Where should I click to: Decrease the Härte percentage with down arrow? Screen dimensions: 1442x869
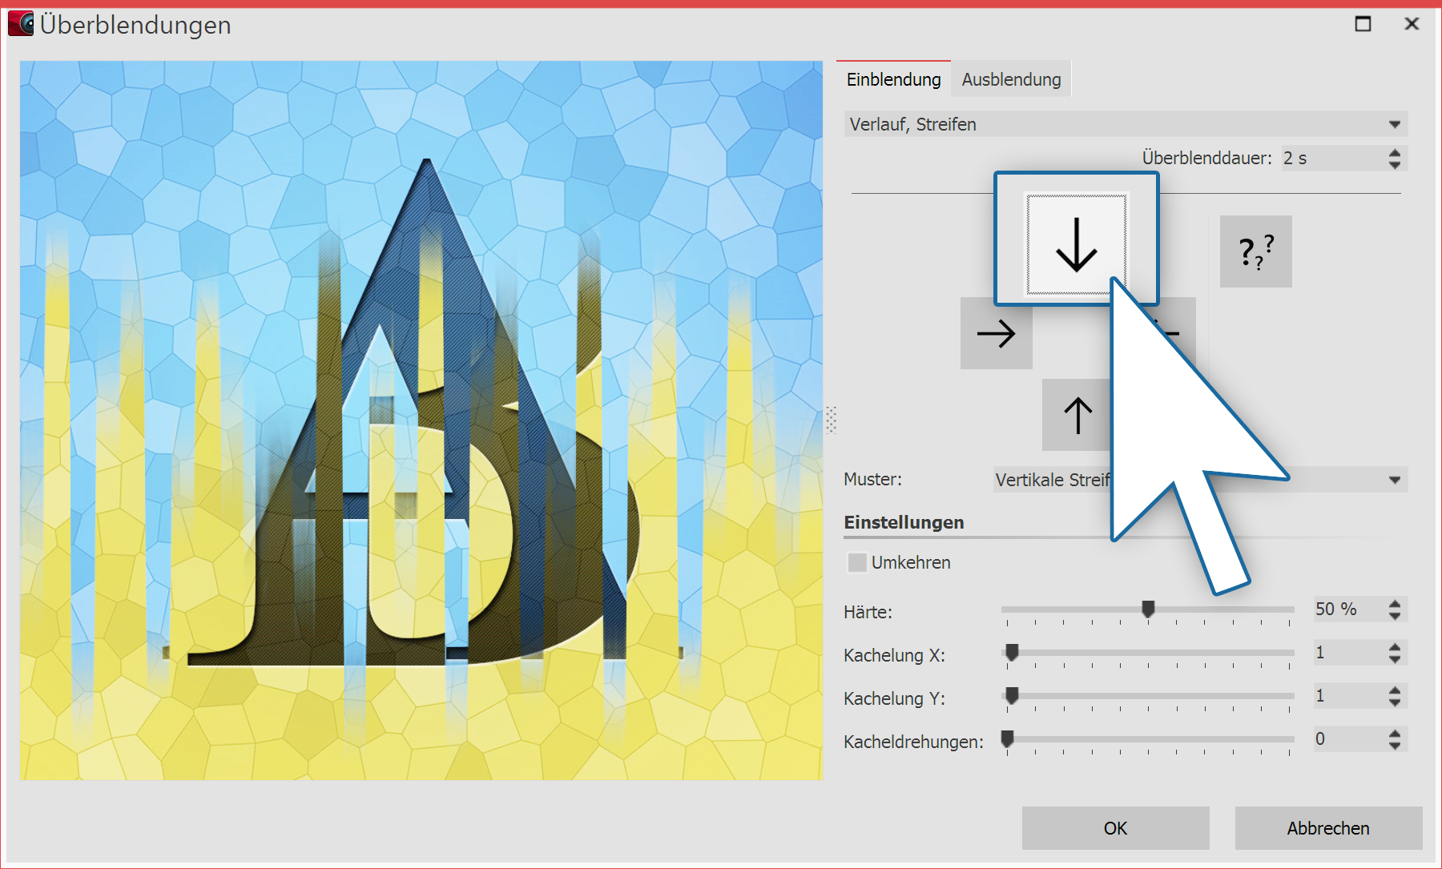tap(1395, 615)
